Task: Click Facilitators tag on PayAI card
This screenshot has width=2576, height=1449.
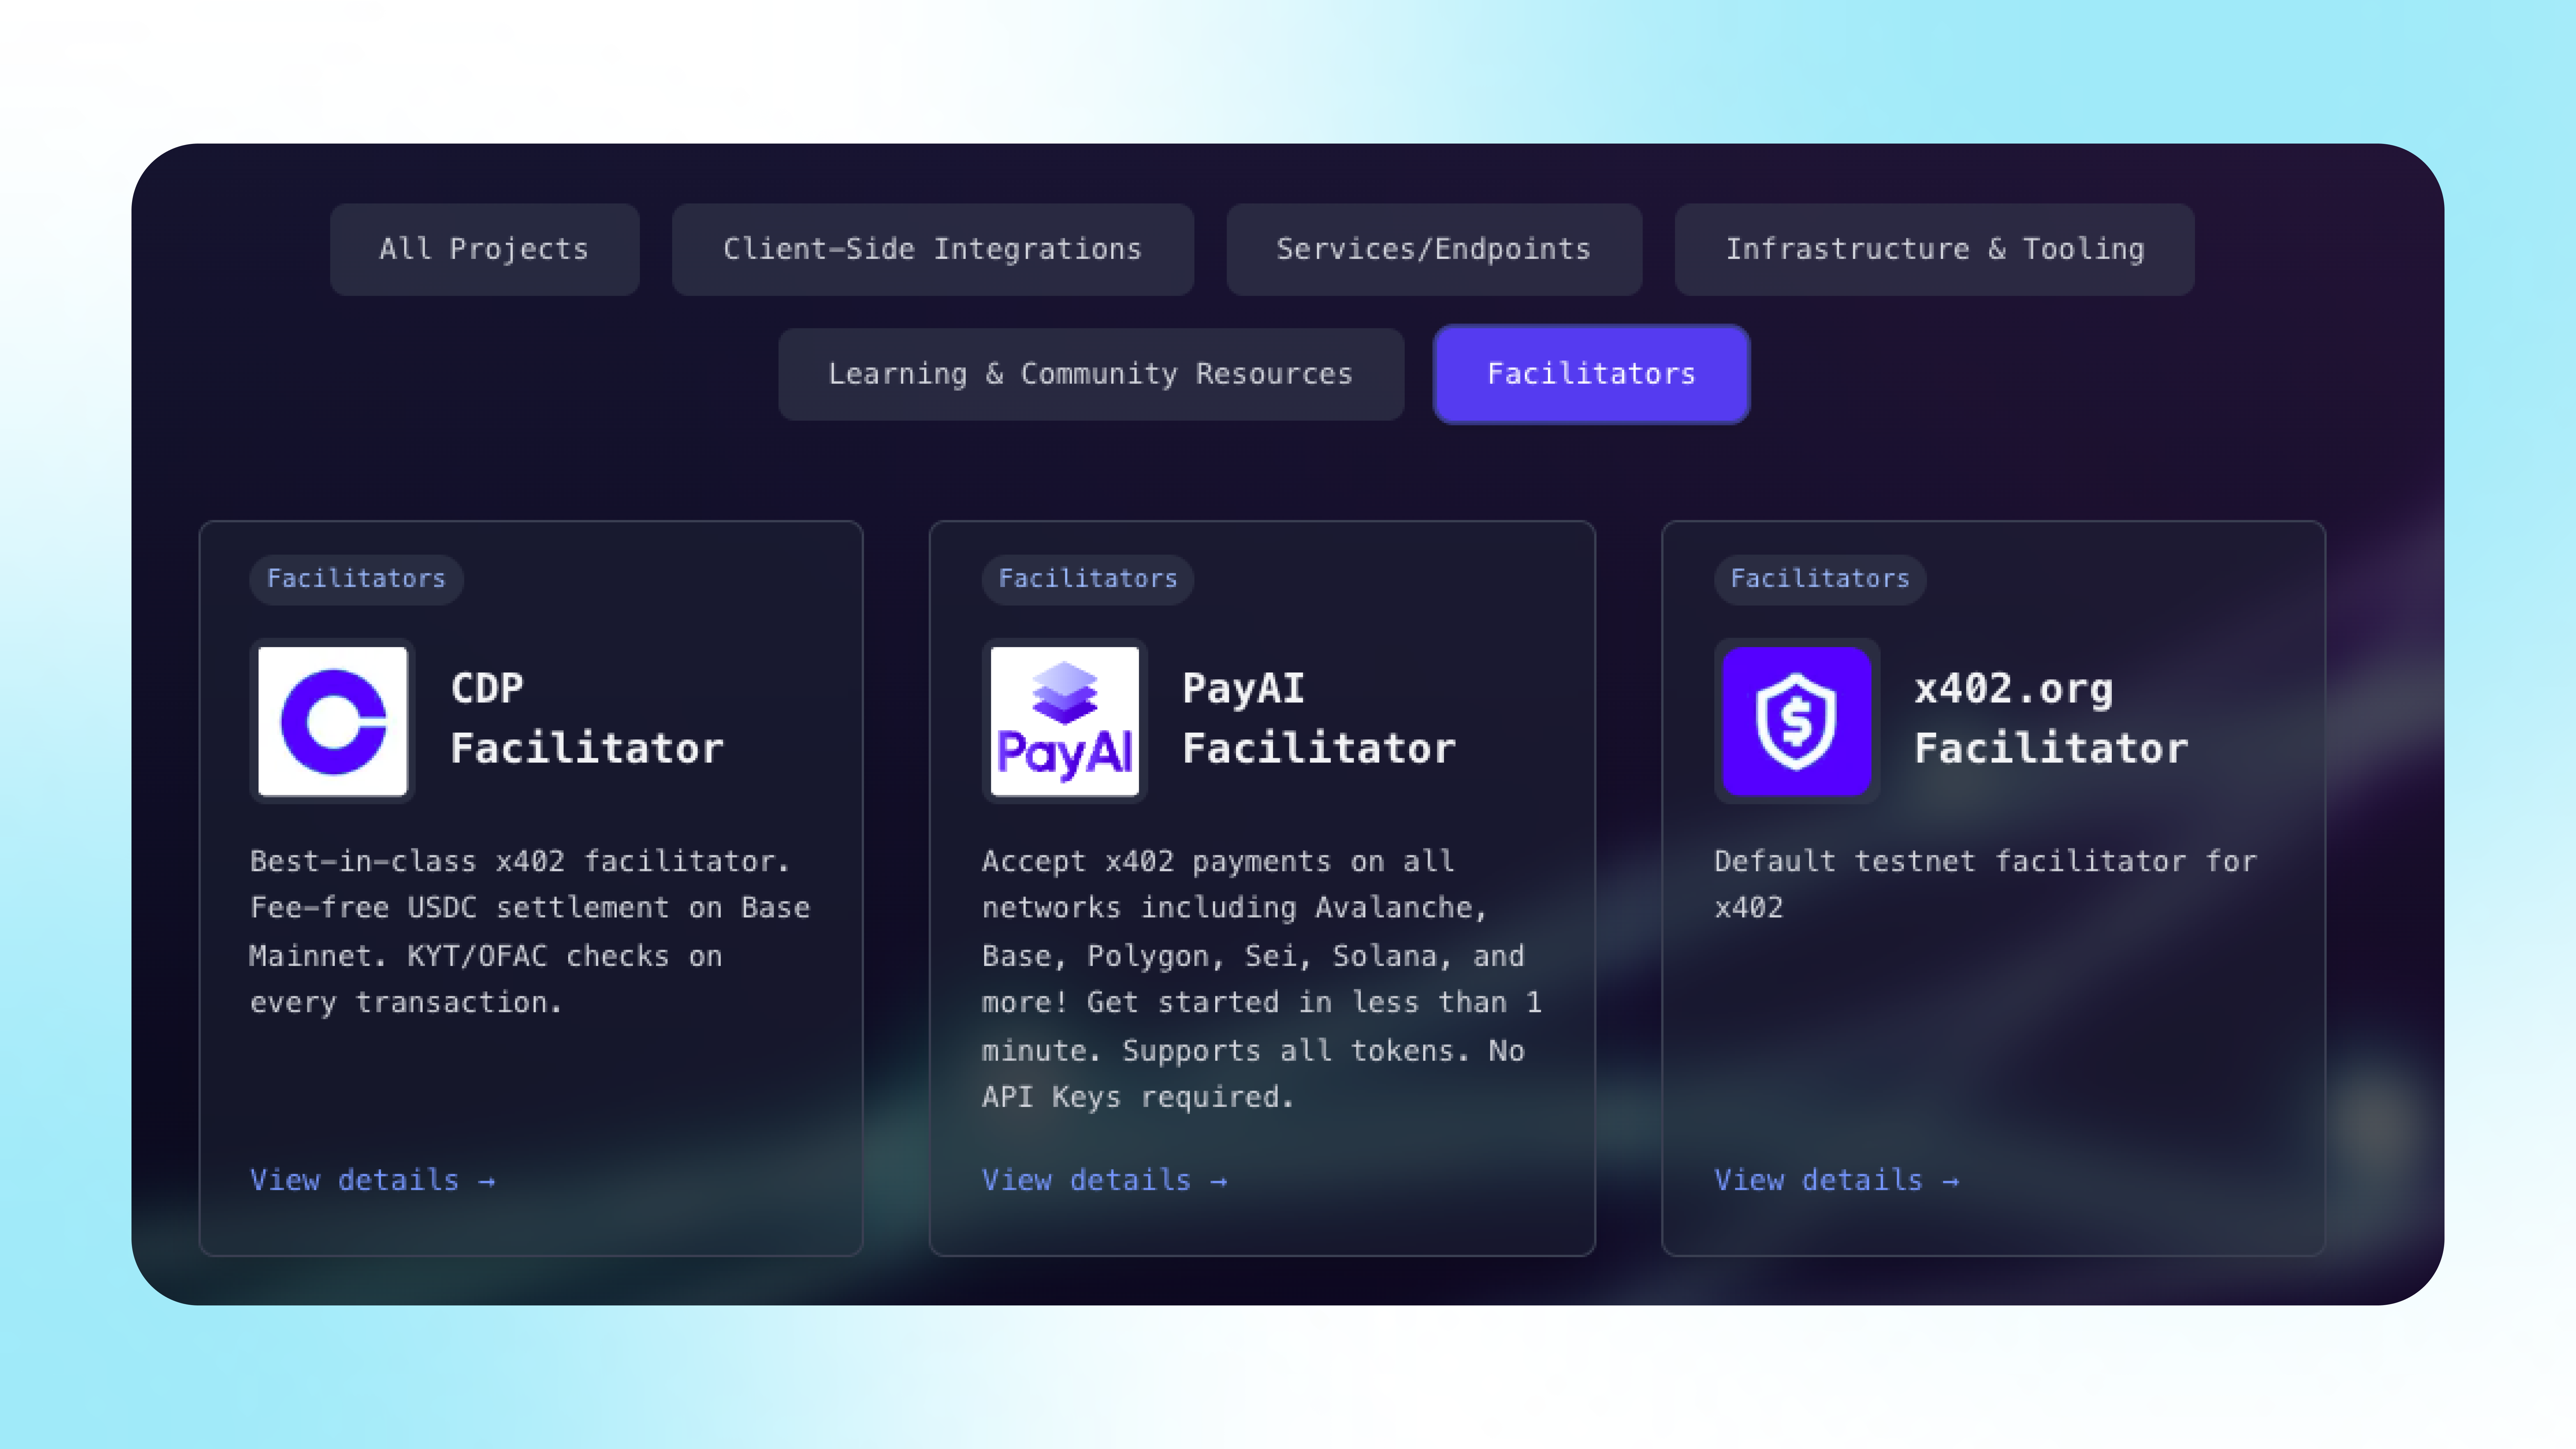Action: [x=1088, y=579]
